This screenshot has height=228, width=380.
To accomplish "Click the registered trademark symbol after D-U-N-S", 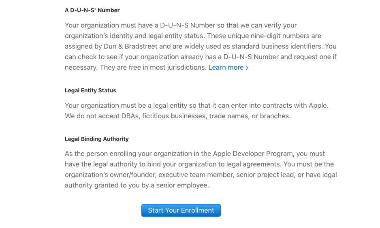I will pos(95,9).
